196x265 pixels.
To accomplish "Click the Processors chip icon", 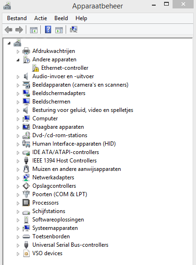I will tap(26, 203).
